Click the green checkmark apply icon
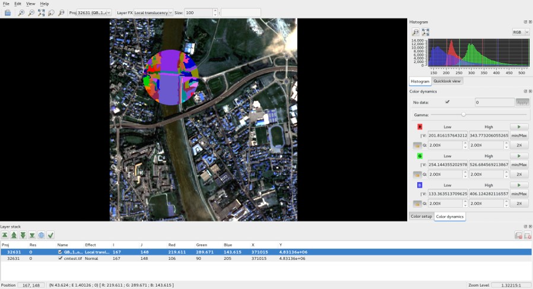This screenshot has width=533, height=289. [x=51, y=235]
